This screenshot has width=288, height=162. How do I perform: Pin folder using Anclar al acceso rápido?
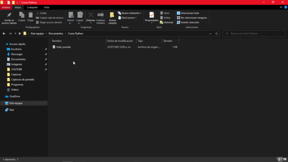pos(9,18)
